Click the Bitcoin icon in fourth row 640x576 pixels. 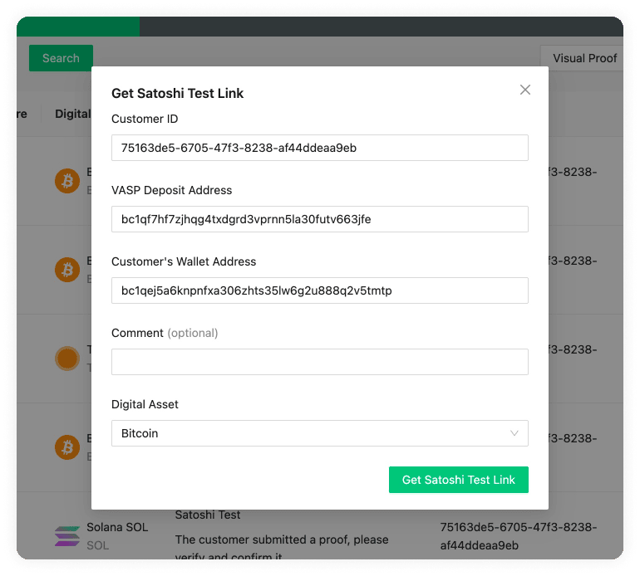[x=66, y=448]
